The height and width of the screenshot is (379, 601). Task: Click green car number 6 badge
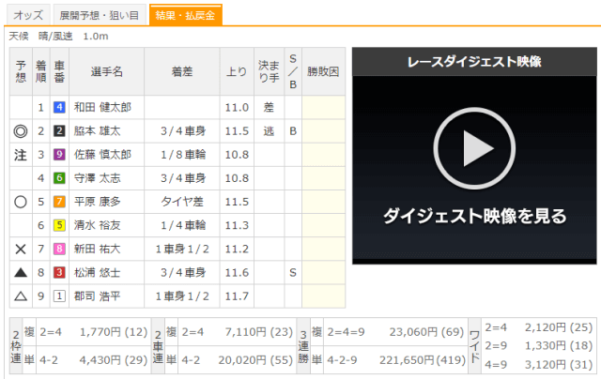point(59,178)
